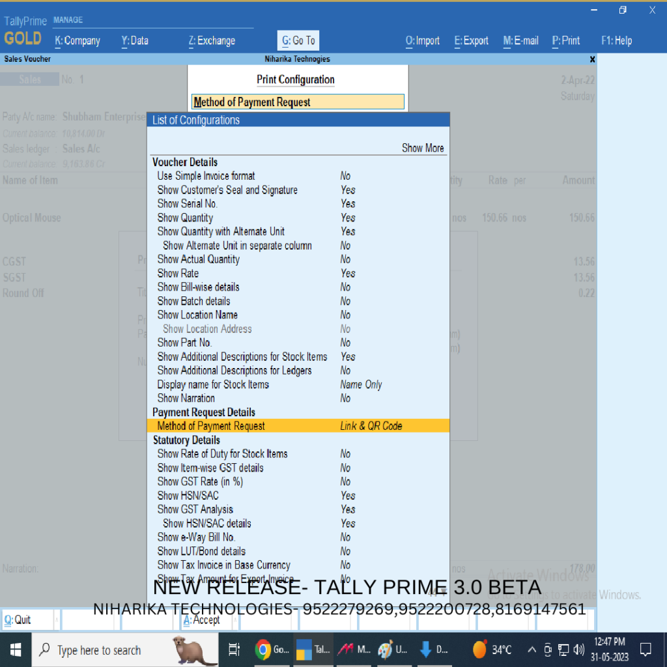Image resolution: width=667 pixels, height=667 pixels.
Task: Select Show Location Name row
Action: tap(298, 315)
